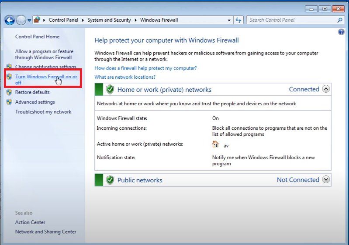The height and width of the screenshot is (245, 349).
Task: Select Control Panel in breadcrumb path
Action: pos(63,20)
